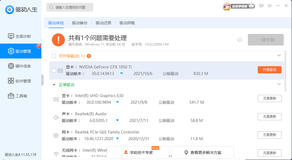Open the VIP member avatar badge

point(227,7)
